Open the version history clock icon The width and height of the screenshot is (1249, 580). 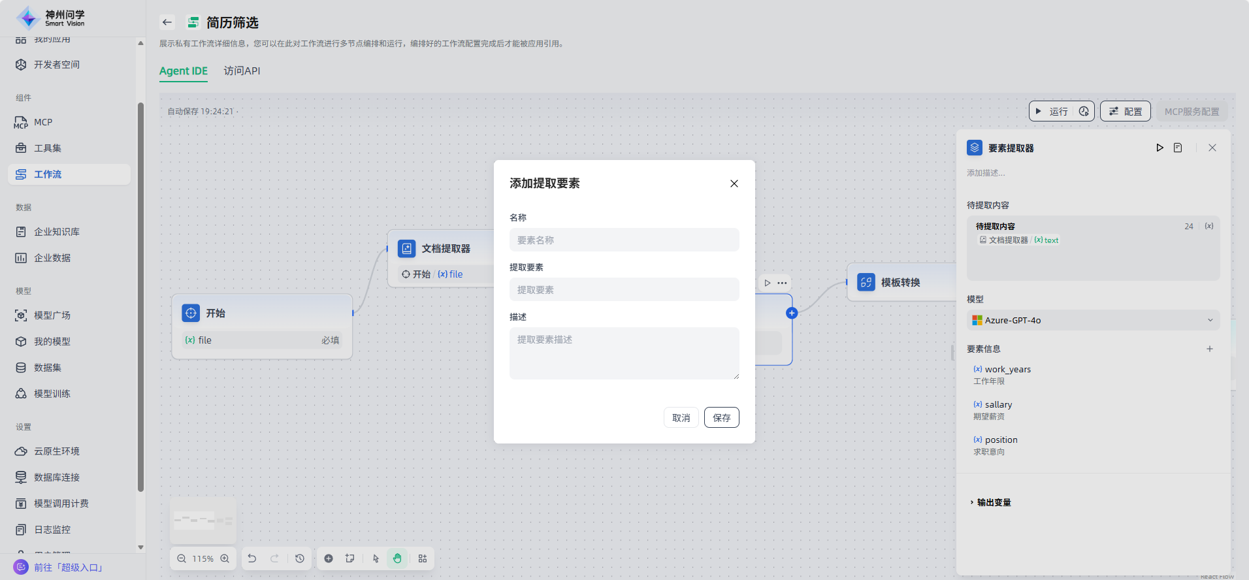[x=300, y=558]
